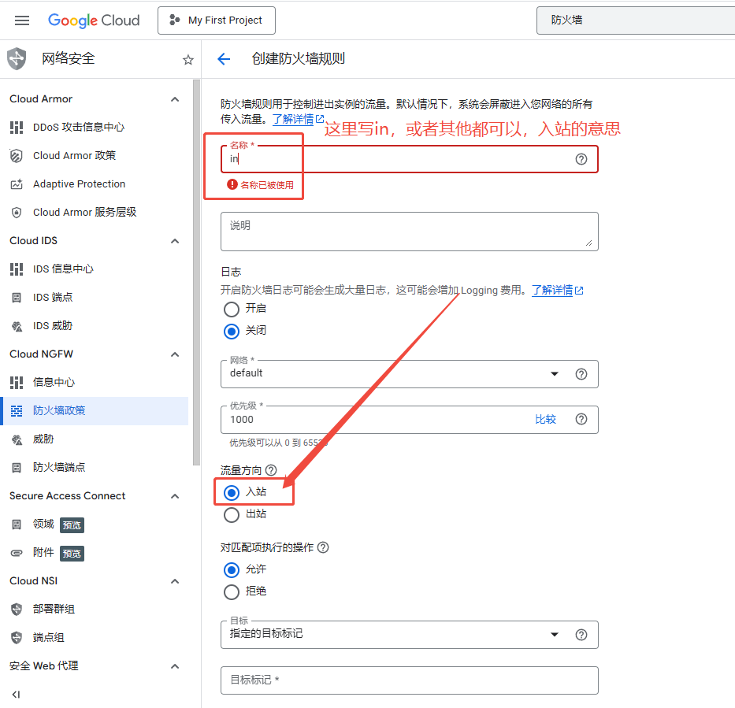This screenshot has height=708, width=735.
Task: Click the 网络安全 shield icon
Action: (x=17, y=58)
